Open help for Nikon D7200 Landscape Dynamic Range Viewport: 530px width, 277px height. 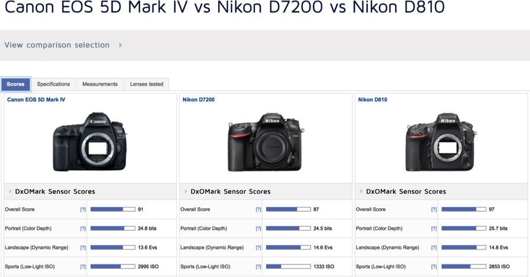pyautogui.click(x=258, y=247)
